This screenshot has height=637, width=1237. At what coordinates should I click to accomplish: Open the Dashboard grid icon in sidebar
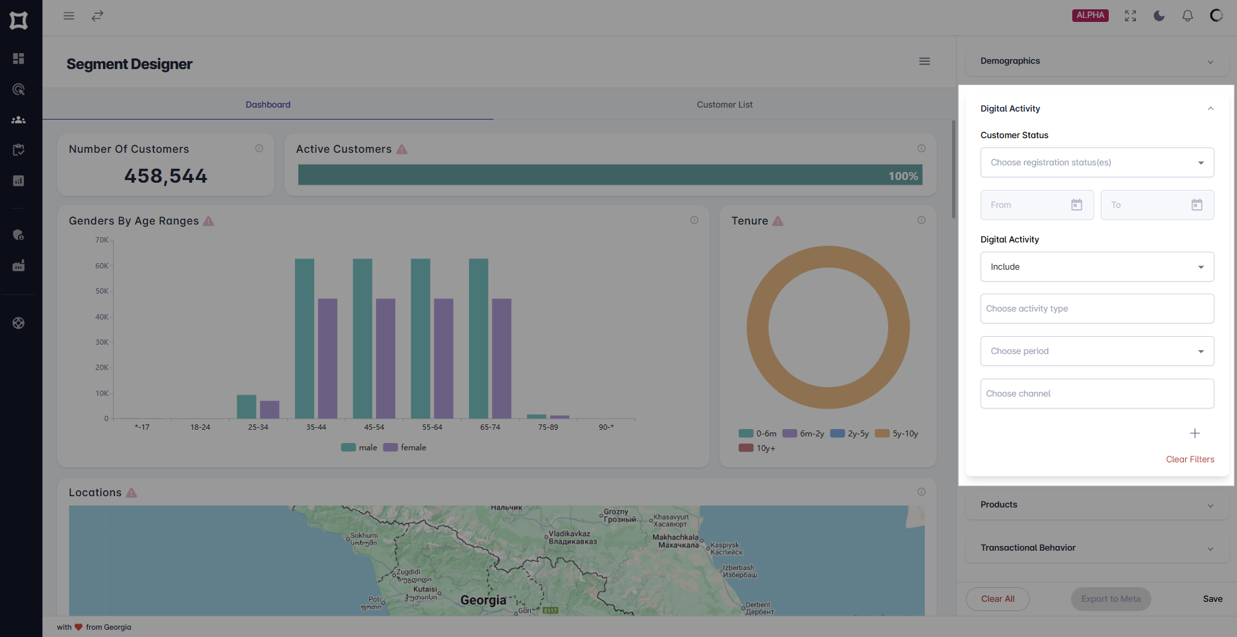[19, 58]
